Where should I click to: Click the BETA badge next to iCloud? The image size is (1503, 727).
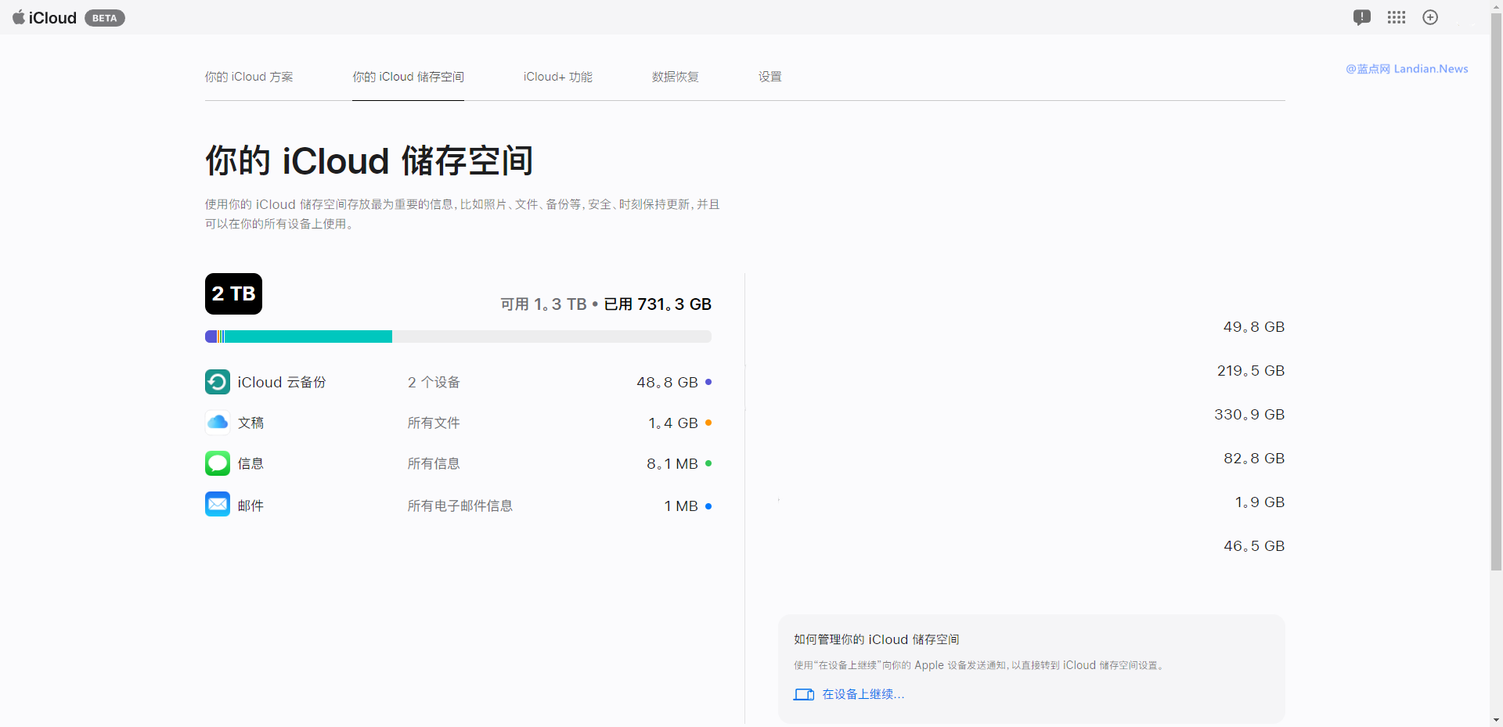pos(105,18)
